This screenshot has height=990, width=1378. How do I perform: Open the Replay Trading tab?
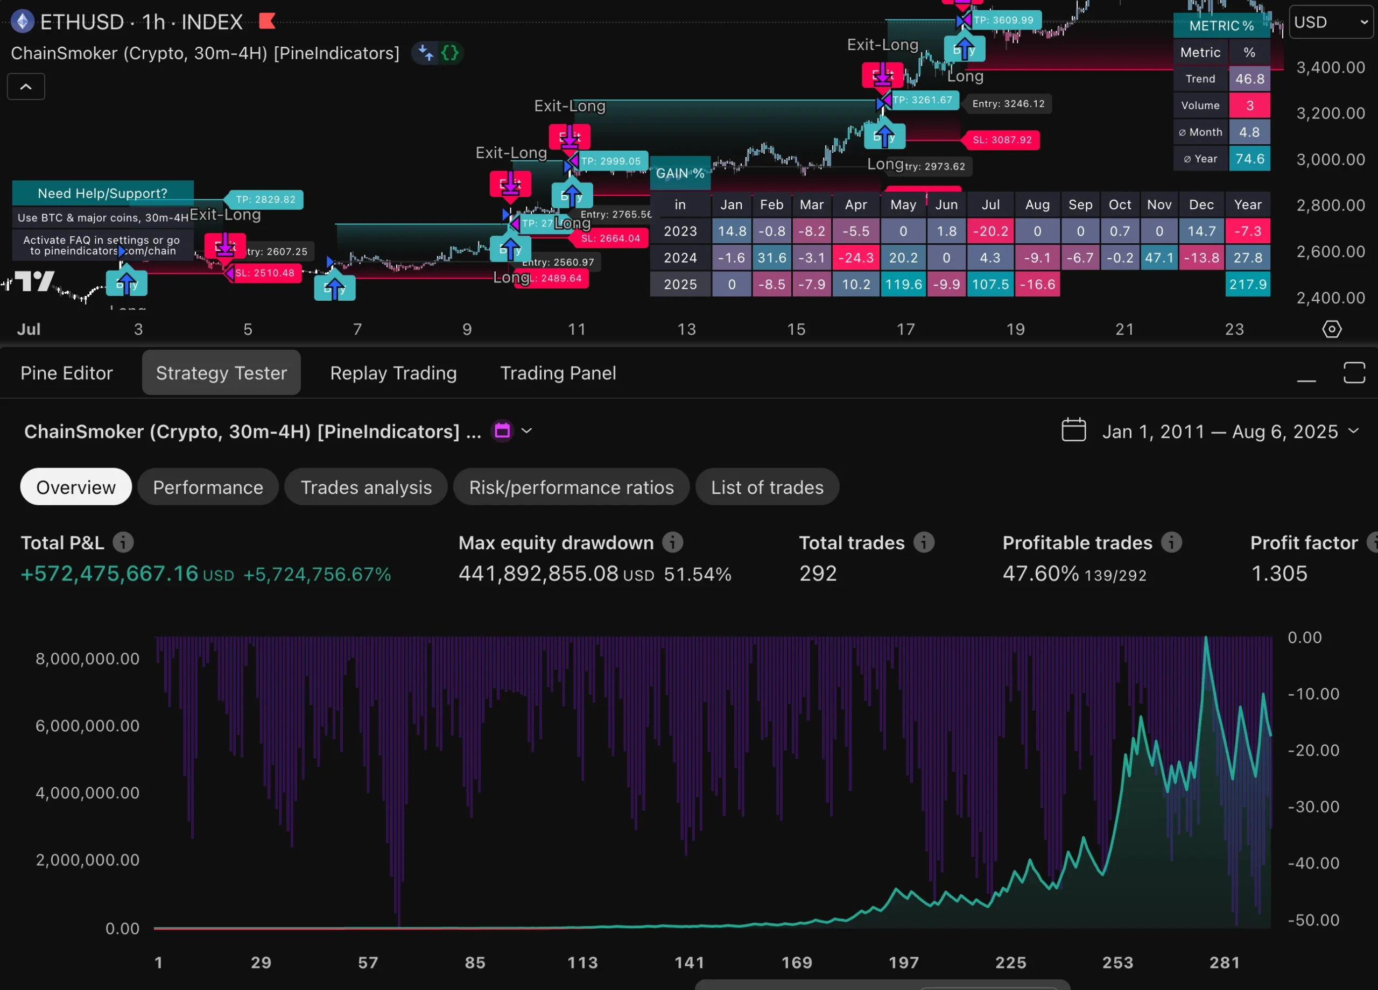(x=393, y=372)
